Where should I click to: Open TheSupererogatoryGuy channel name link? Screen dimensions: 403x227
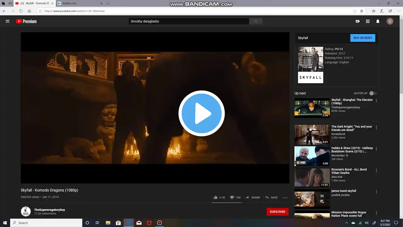click(x=49, y=210)
